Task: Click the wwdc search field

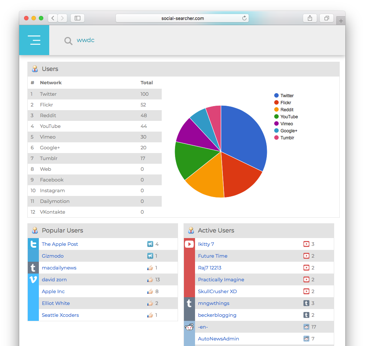Action: click(x=85, y=40)
